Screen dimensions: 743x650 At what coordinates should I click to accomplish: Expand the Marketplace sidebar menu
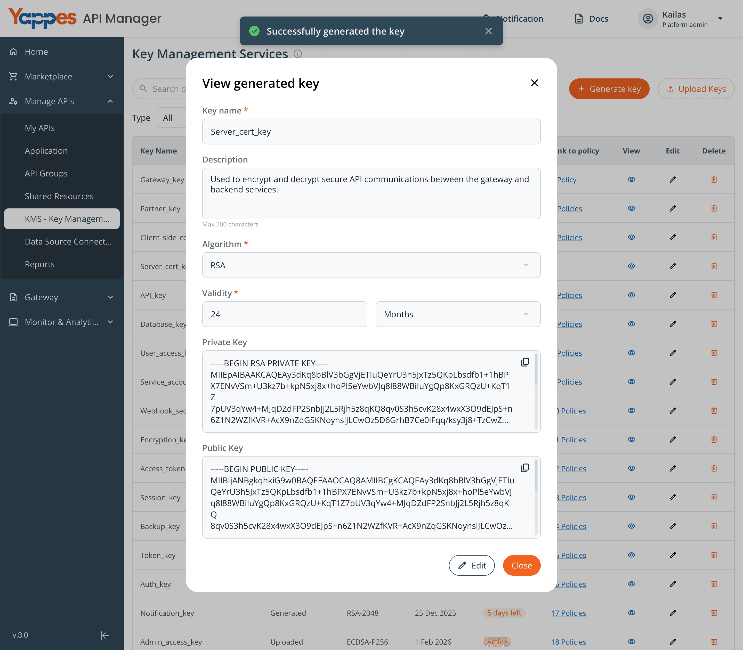(x=62, y=77)
